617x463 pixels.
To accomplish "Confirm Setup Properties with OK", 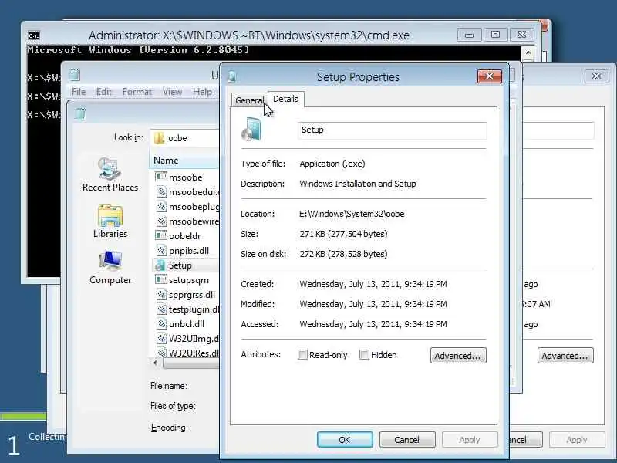I will pos(345,439).
